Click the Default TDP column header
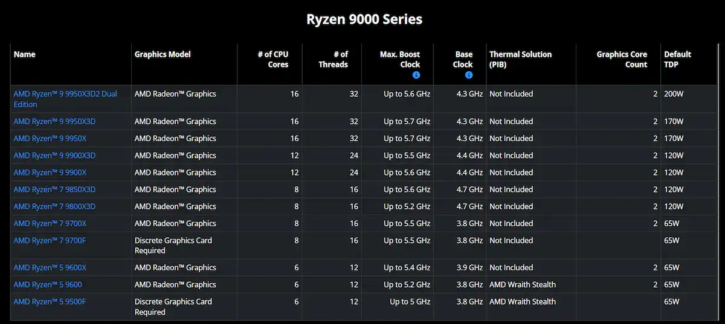 (677, 59)
